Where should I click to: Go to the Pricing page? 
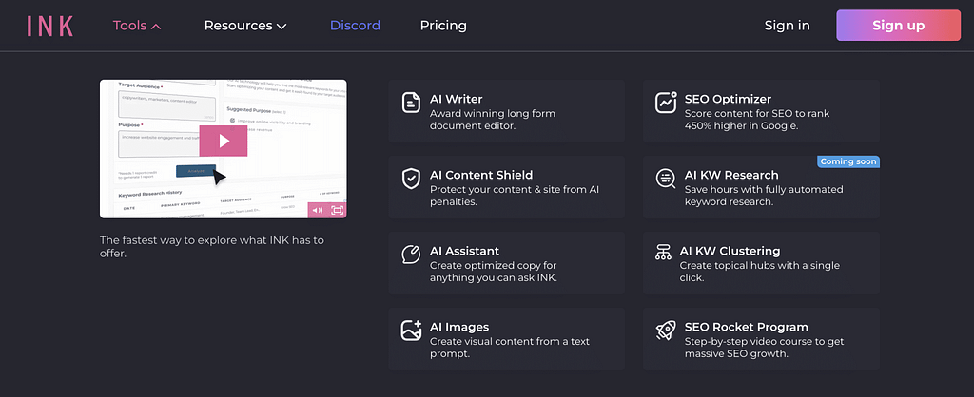coord(443,26)
